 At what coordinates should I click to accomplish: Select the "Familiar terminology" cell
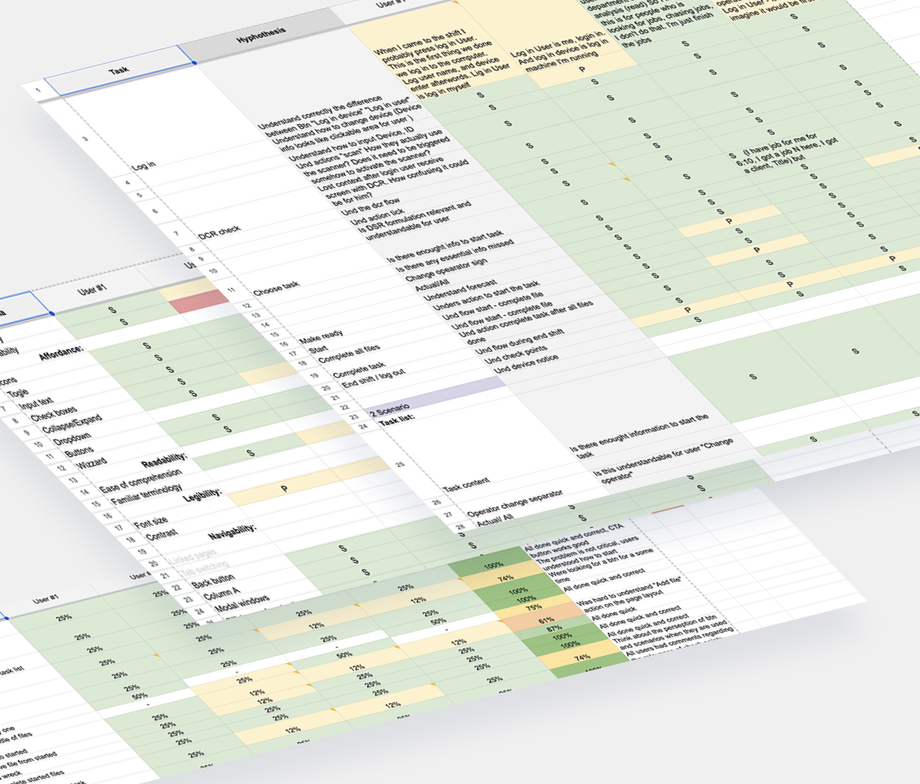point(147,493)
